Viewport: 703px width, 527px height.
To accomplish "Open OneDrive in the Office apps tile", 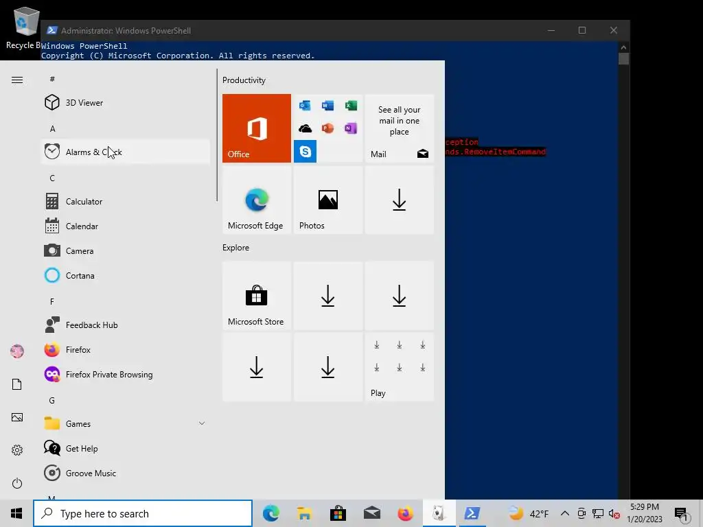I will [x=305, y=128].
